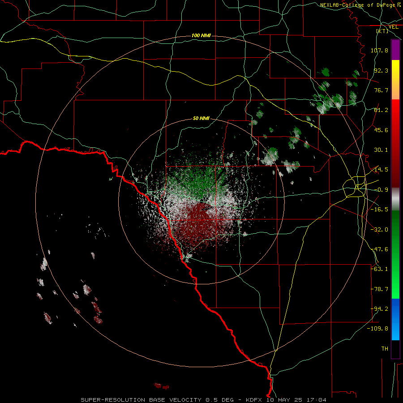
Task: Select the VEL legend title
Action: (393, 27)
